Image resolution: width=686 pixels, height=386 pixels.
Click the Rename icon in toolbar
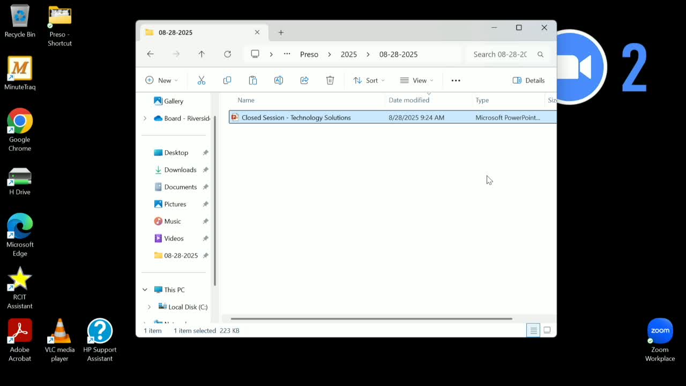[x=279, y=80]
